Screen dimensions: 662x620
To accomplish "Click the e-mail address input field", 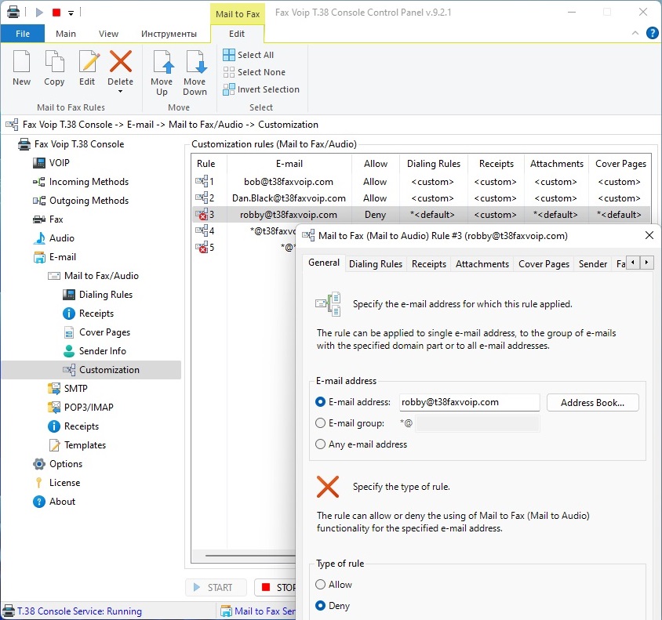I will [x=470, y=402].
